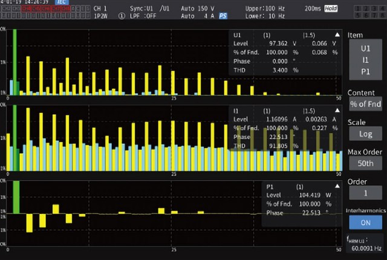Select U1 Level value '97.362'
This screenshot has width=387, height=260.
point(278,44)
